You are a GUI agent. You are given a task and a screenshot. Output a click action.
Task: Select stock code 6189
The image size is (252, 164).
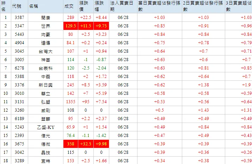pyautogui.click(x=19, y=119)
